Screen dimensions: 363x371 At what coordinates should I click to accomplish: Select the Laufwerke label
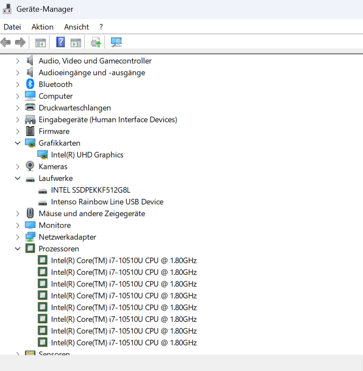tap(56, 178)
